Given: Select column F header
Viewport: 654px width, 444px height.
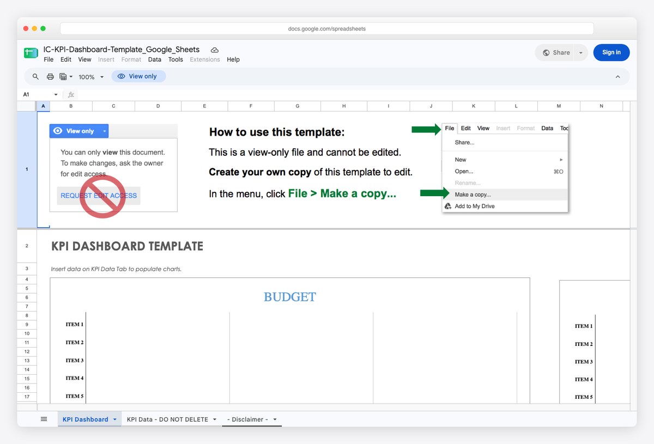Looking at the screenshot, I should [251, 106].
